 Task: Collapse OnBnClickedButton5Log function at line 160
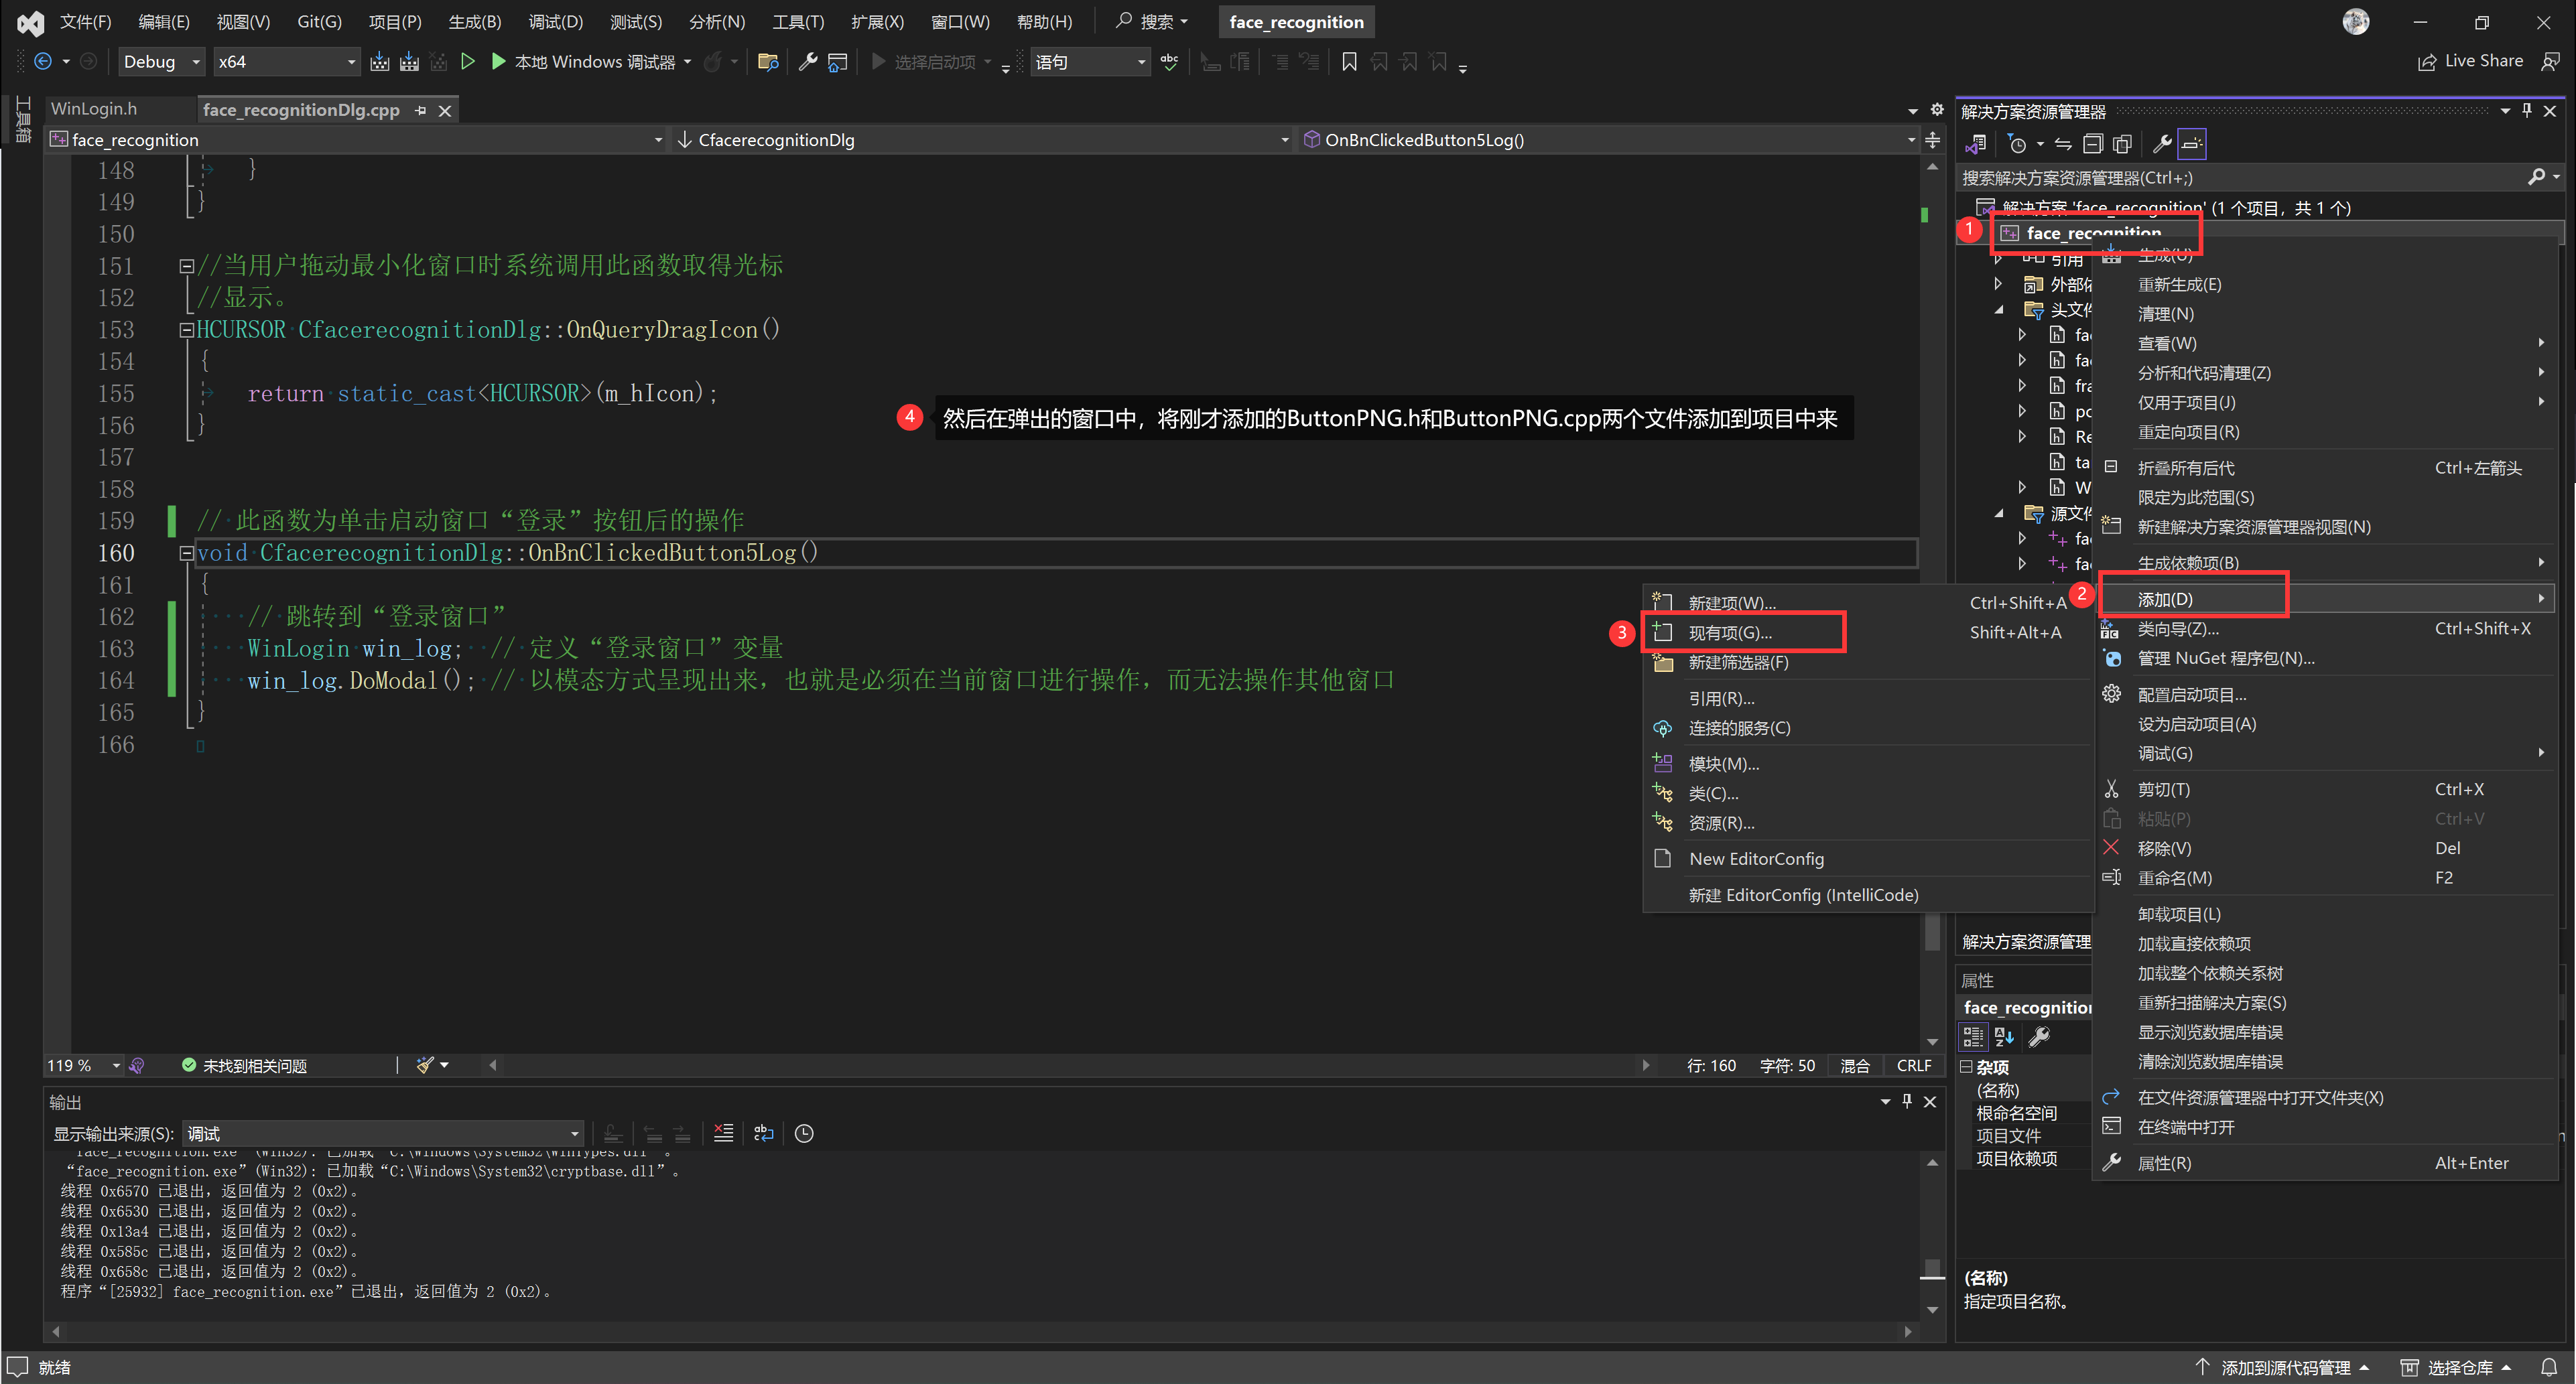pyautogui.click(x=186, y=553)
